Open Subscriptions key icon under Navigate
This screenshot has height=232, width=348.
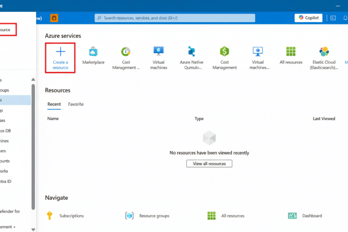(49, 216)
